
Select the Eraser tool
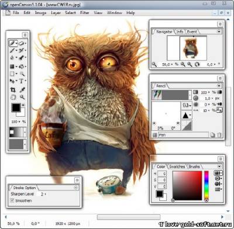click(x=21, y=43)
